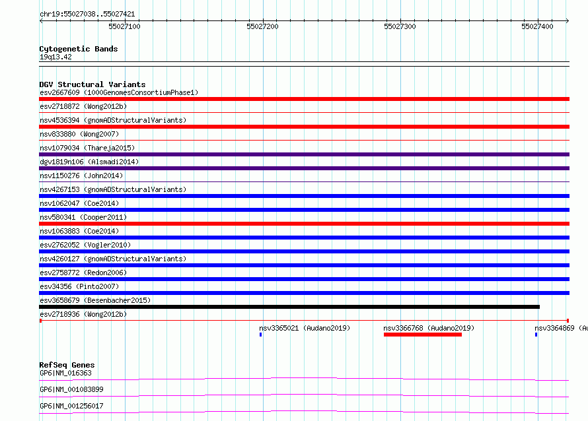Image resolution: width=588 pixels, height=421 pixels.
Task: Click the RefSeq Genes track title
Action: (67, 365)
